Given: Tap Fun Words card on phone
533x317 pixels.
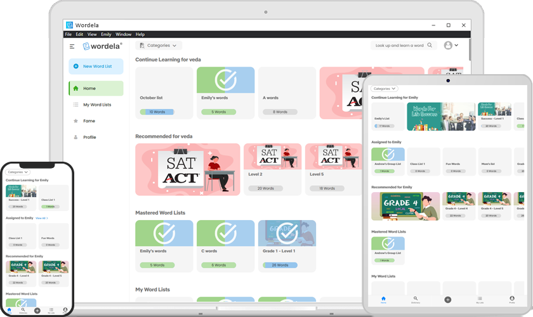Looking at the screenshot, I should click(x=54, y=236).
